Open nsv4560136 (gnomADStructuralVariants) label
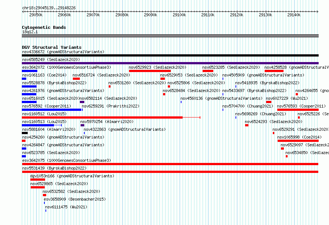 [221, 98]
